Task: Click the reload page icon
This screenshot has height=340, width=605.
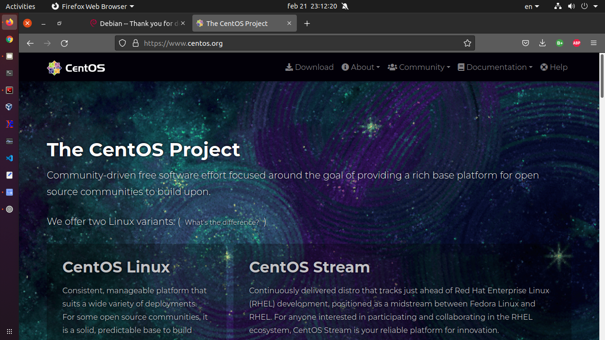Action: (64, 43)
